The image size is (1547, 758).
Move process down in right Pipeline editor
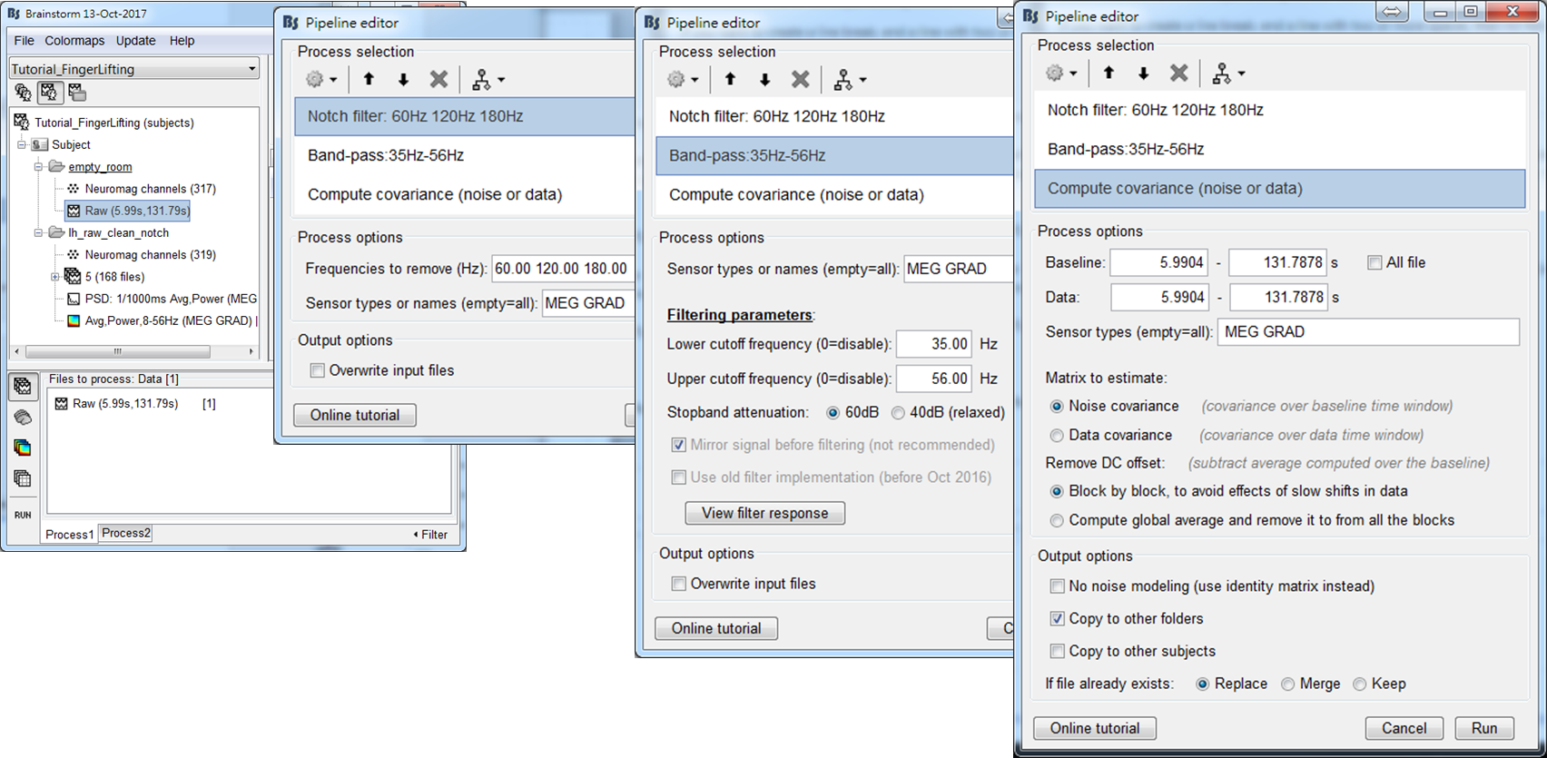click(x=1143, y=74)
